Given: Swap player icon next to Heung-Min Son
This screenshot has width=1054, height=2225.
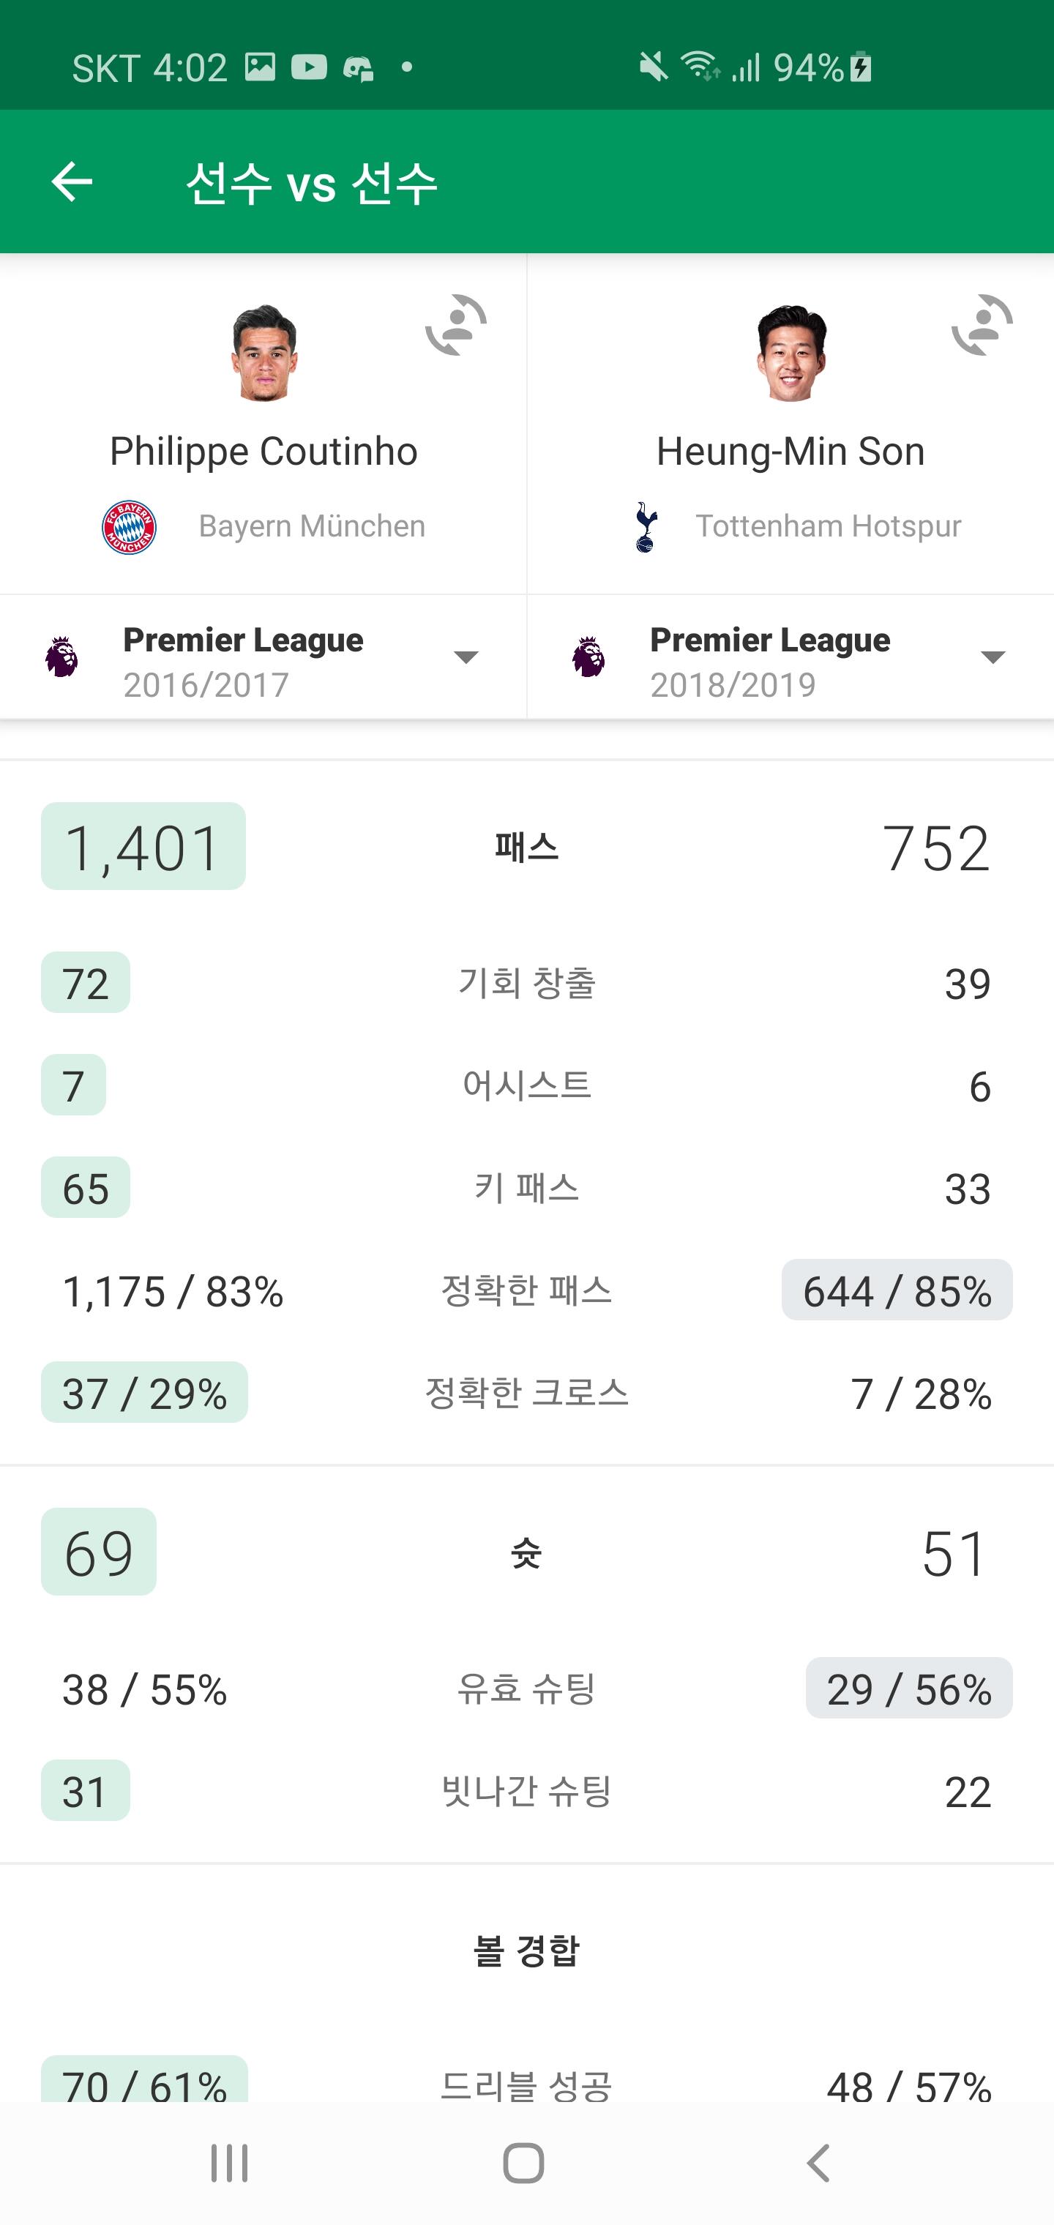Looking at the screenshot, I should 982,325.
